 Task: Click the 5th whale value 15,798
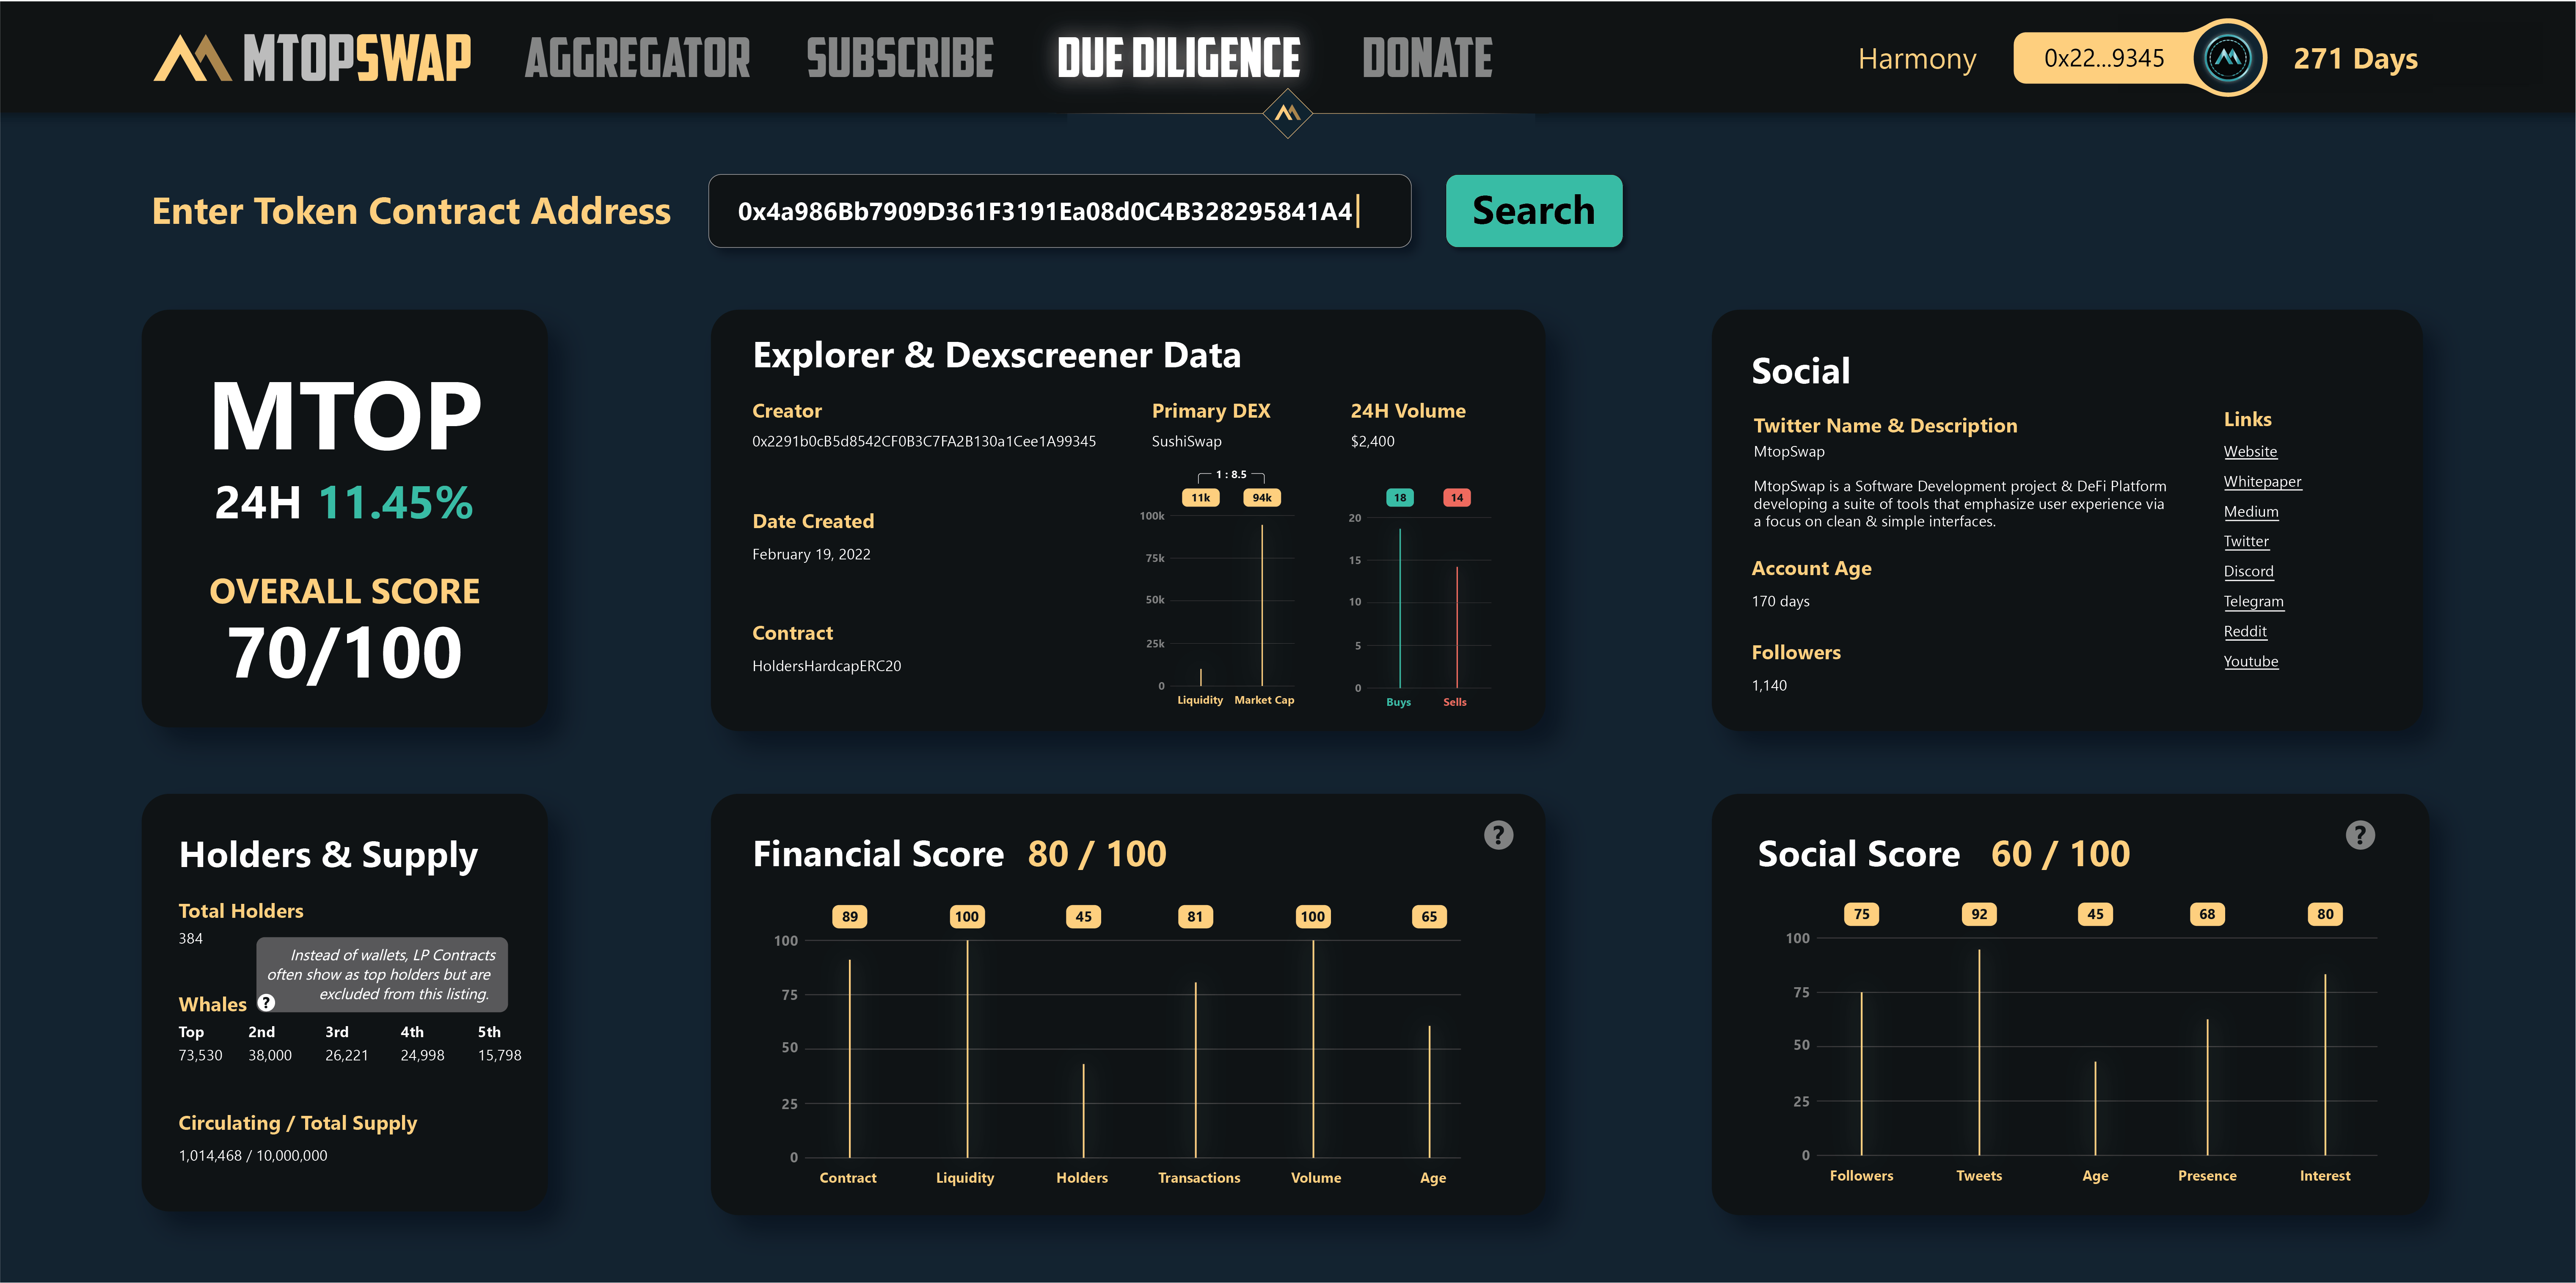[x=499, y=1056]
